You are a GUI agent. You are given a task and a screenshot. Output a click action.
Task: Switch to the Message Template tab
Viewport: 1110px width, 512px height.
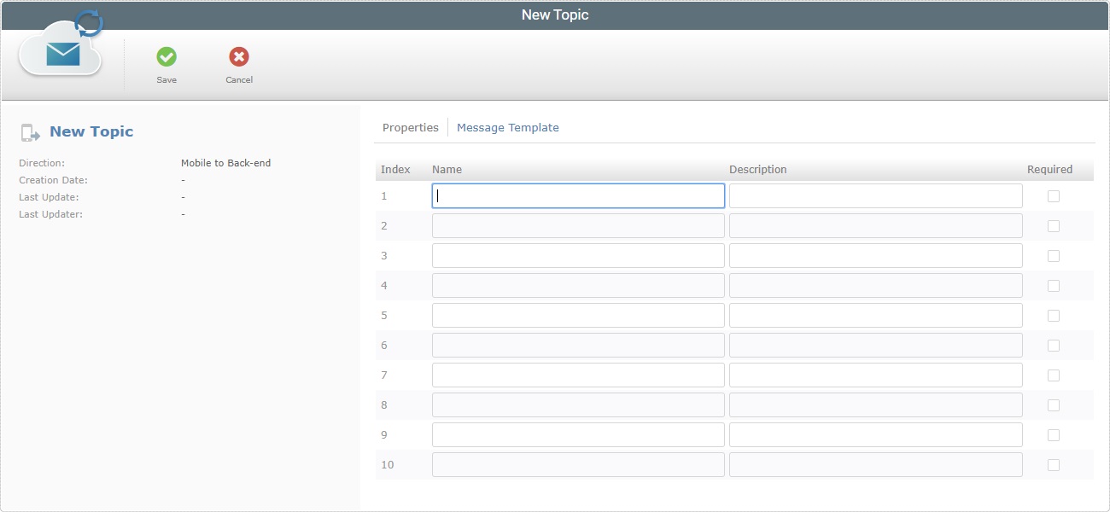[x=508, y=126]
